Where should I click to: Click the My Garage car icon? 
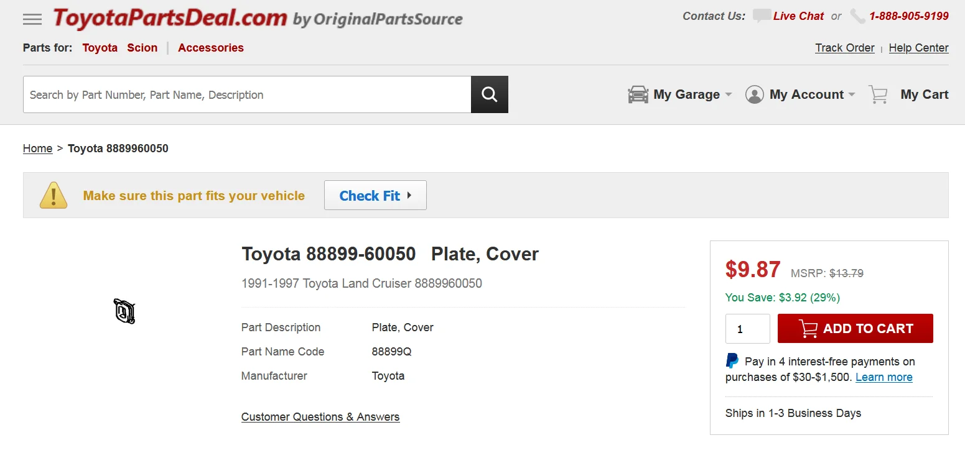pos(638,94)
